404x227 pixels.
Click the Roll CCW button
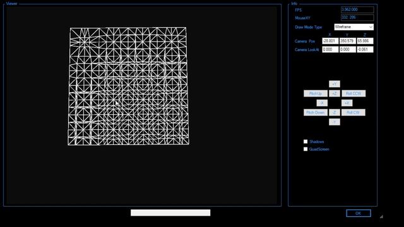(353, 93)
